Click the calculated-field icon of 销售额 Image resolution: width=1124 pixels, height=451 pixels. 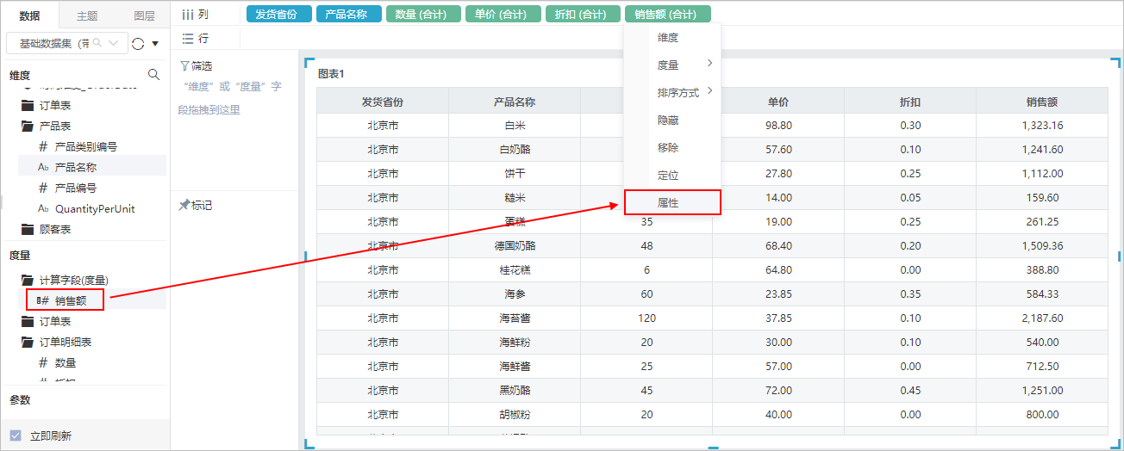coord(42,300)
